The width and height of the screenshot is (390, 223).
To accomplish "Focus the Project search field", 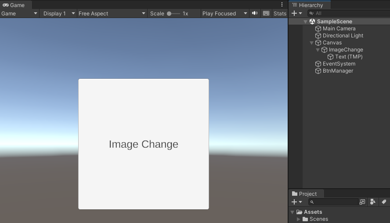I will pos(333,202).
